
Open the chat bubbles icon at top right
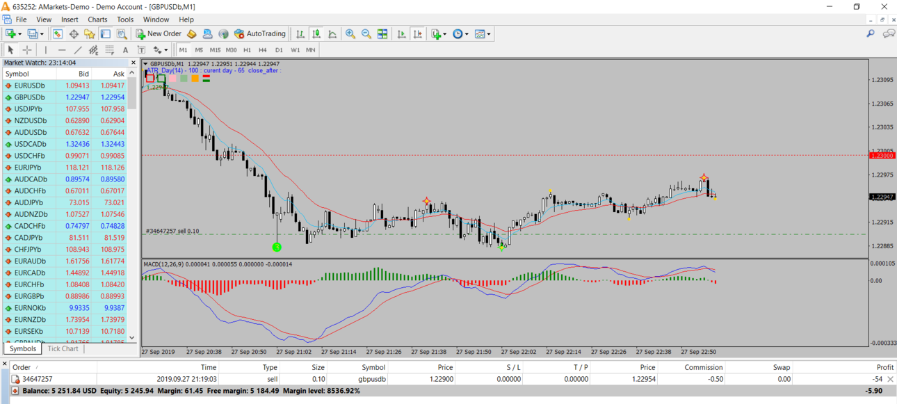[889, 33]
